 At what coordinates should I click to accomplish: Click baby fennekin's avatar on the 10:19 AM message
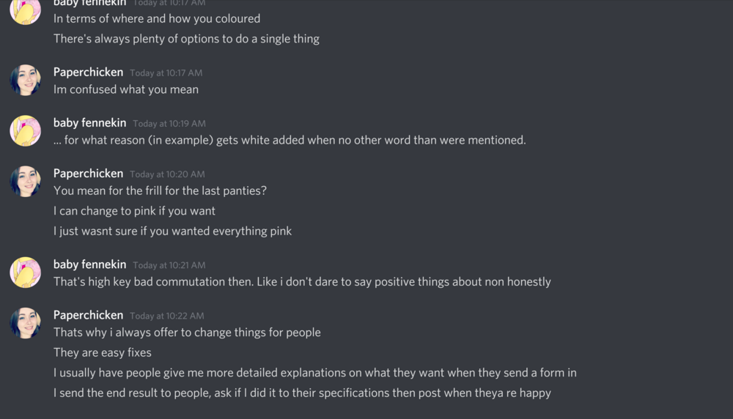tap(25, 131)
